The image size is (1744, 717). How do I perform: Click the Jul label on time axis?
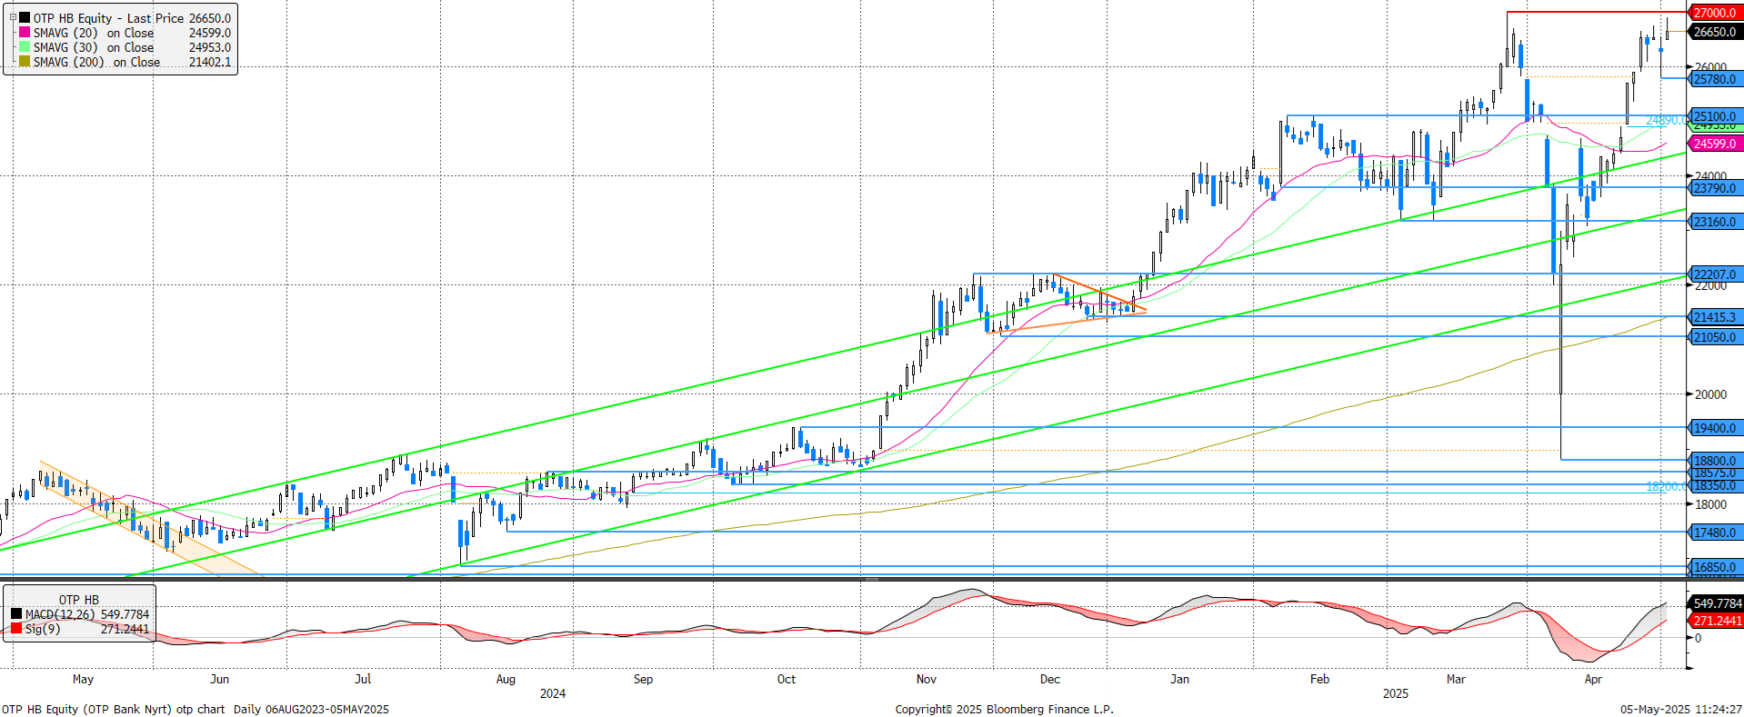pos(363,679)
